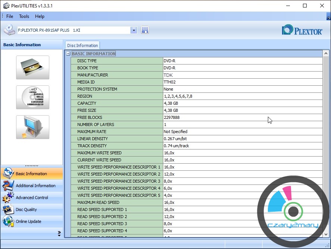Click the computer monitor icon in sidebar

(33, 127)
